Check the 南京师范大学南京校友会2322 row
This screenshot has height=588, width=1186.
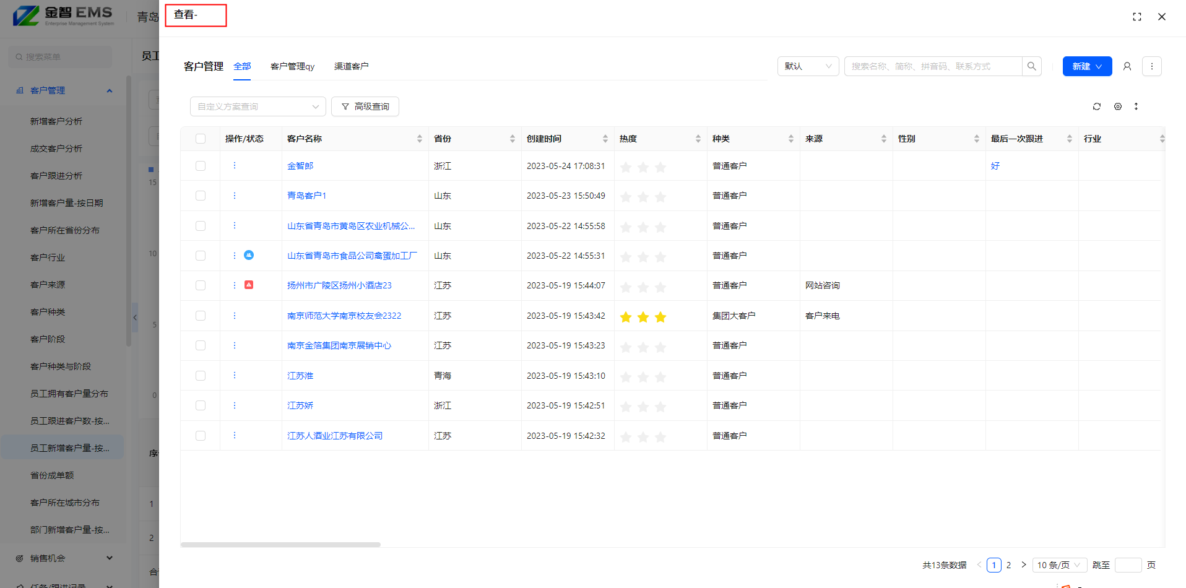pos(201,316)
